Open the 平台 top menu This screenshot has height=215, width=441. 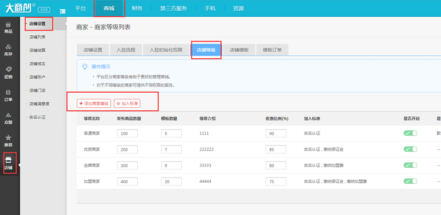click(80, 8)
